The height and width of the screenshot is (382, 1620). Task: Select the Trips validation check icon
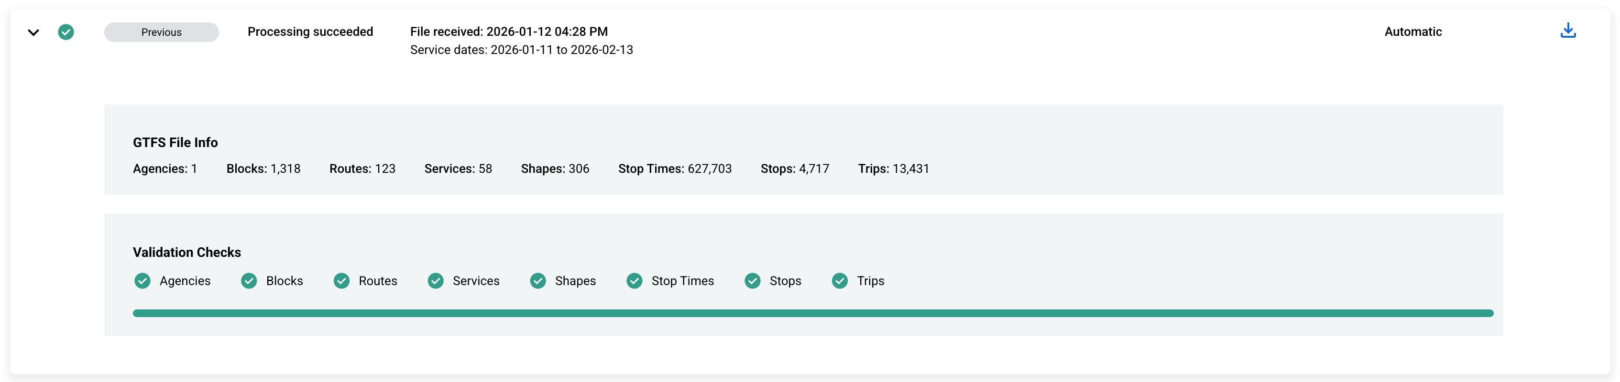[840, 281]
